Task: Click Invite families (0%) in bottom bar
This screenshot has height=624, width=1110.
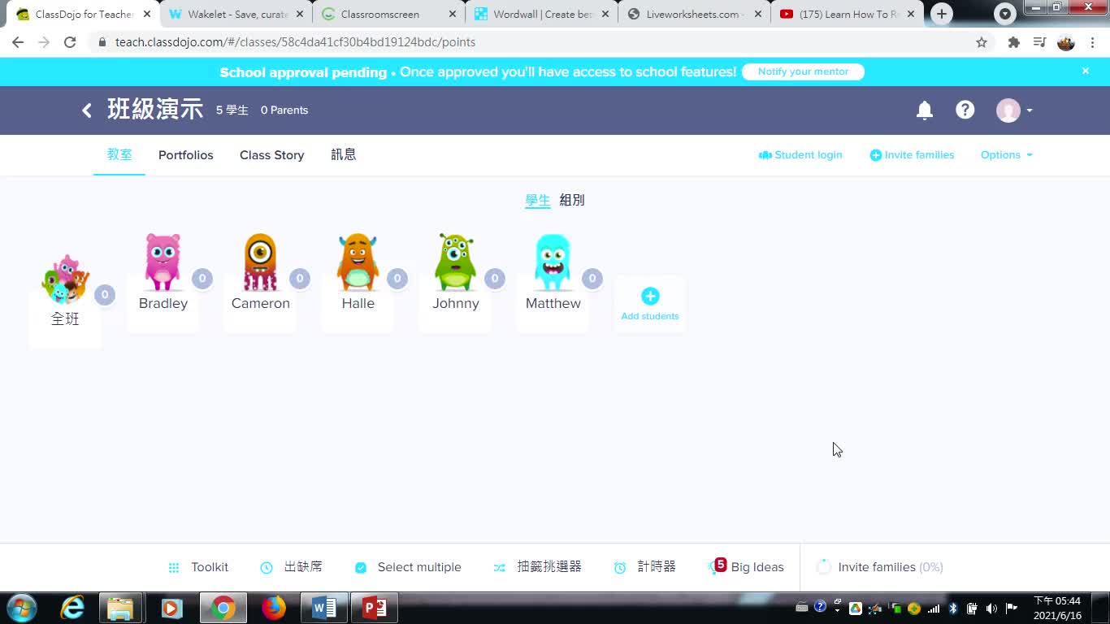Action: [880, 567]
